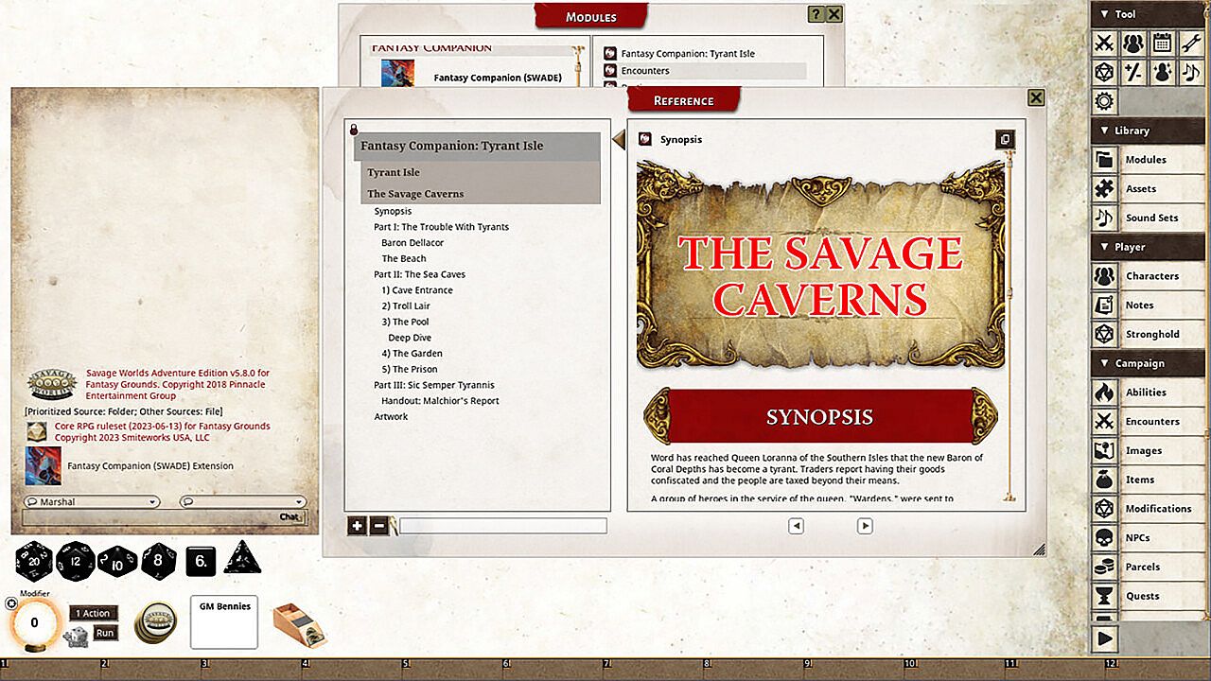Click the NPCs skull icon
This screenshot has height=681, width=1211.
pos(1104,538)
